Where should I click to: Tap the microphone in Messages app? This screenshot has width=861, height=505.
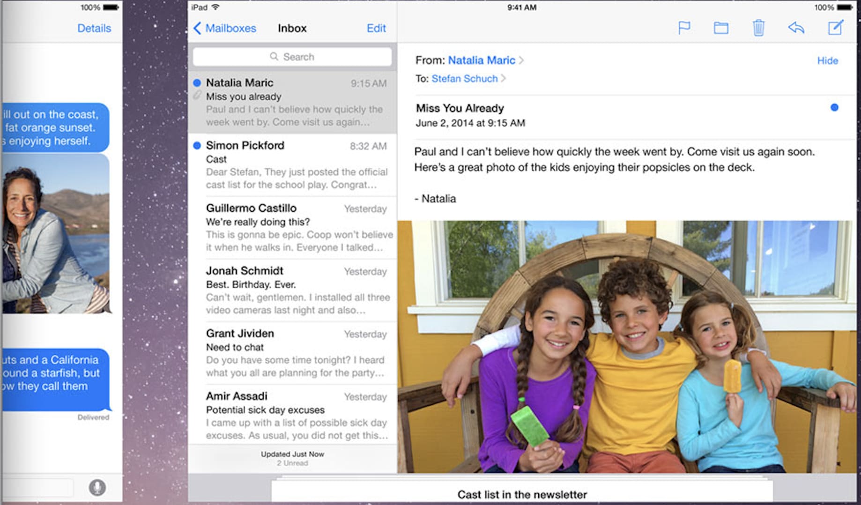coord(97,487)
